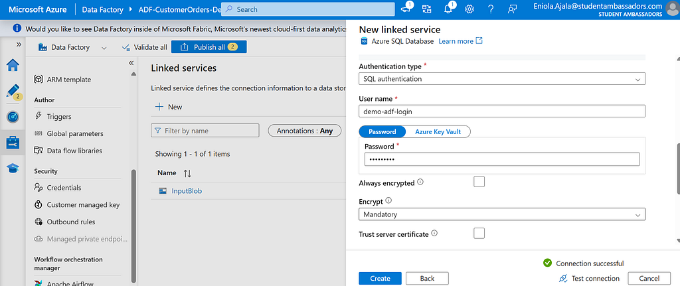This screenshot has height=286, width=680.
Task: Open the Annotations : Any filter
Action: (305, 131)
